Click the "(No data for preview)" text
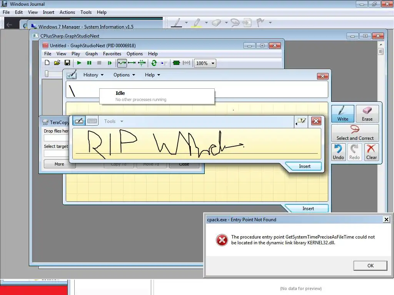 [x=301, y=288]
